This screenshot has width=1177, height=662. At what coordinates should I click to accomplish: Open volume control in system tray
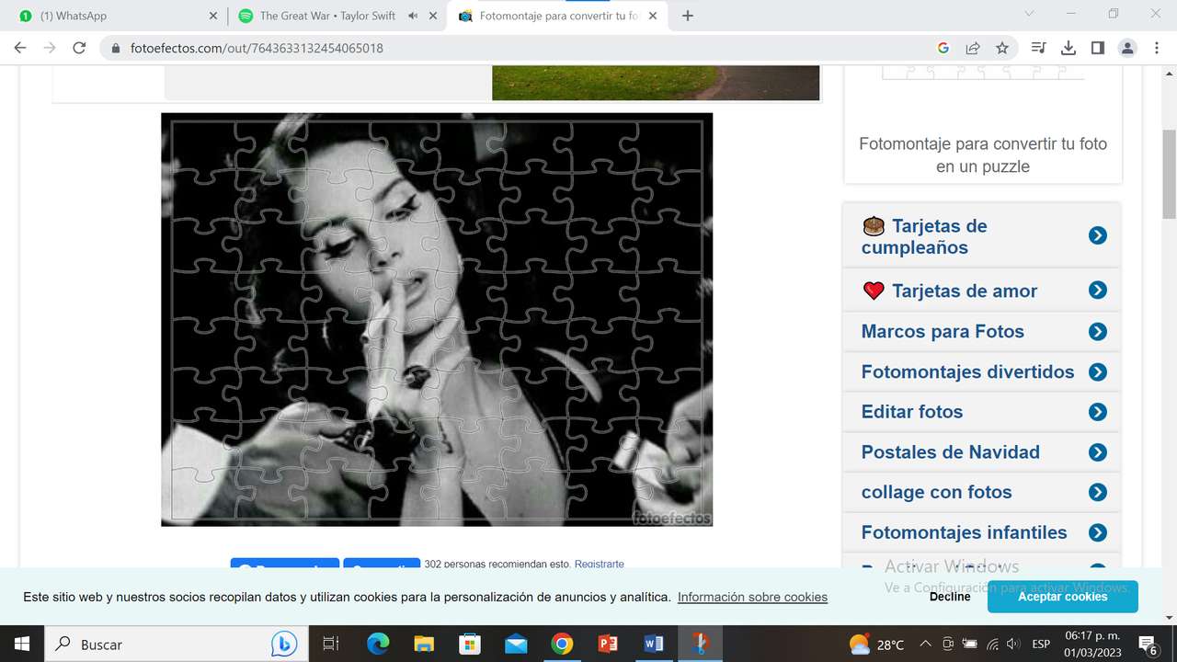(x=1013, y=645)
